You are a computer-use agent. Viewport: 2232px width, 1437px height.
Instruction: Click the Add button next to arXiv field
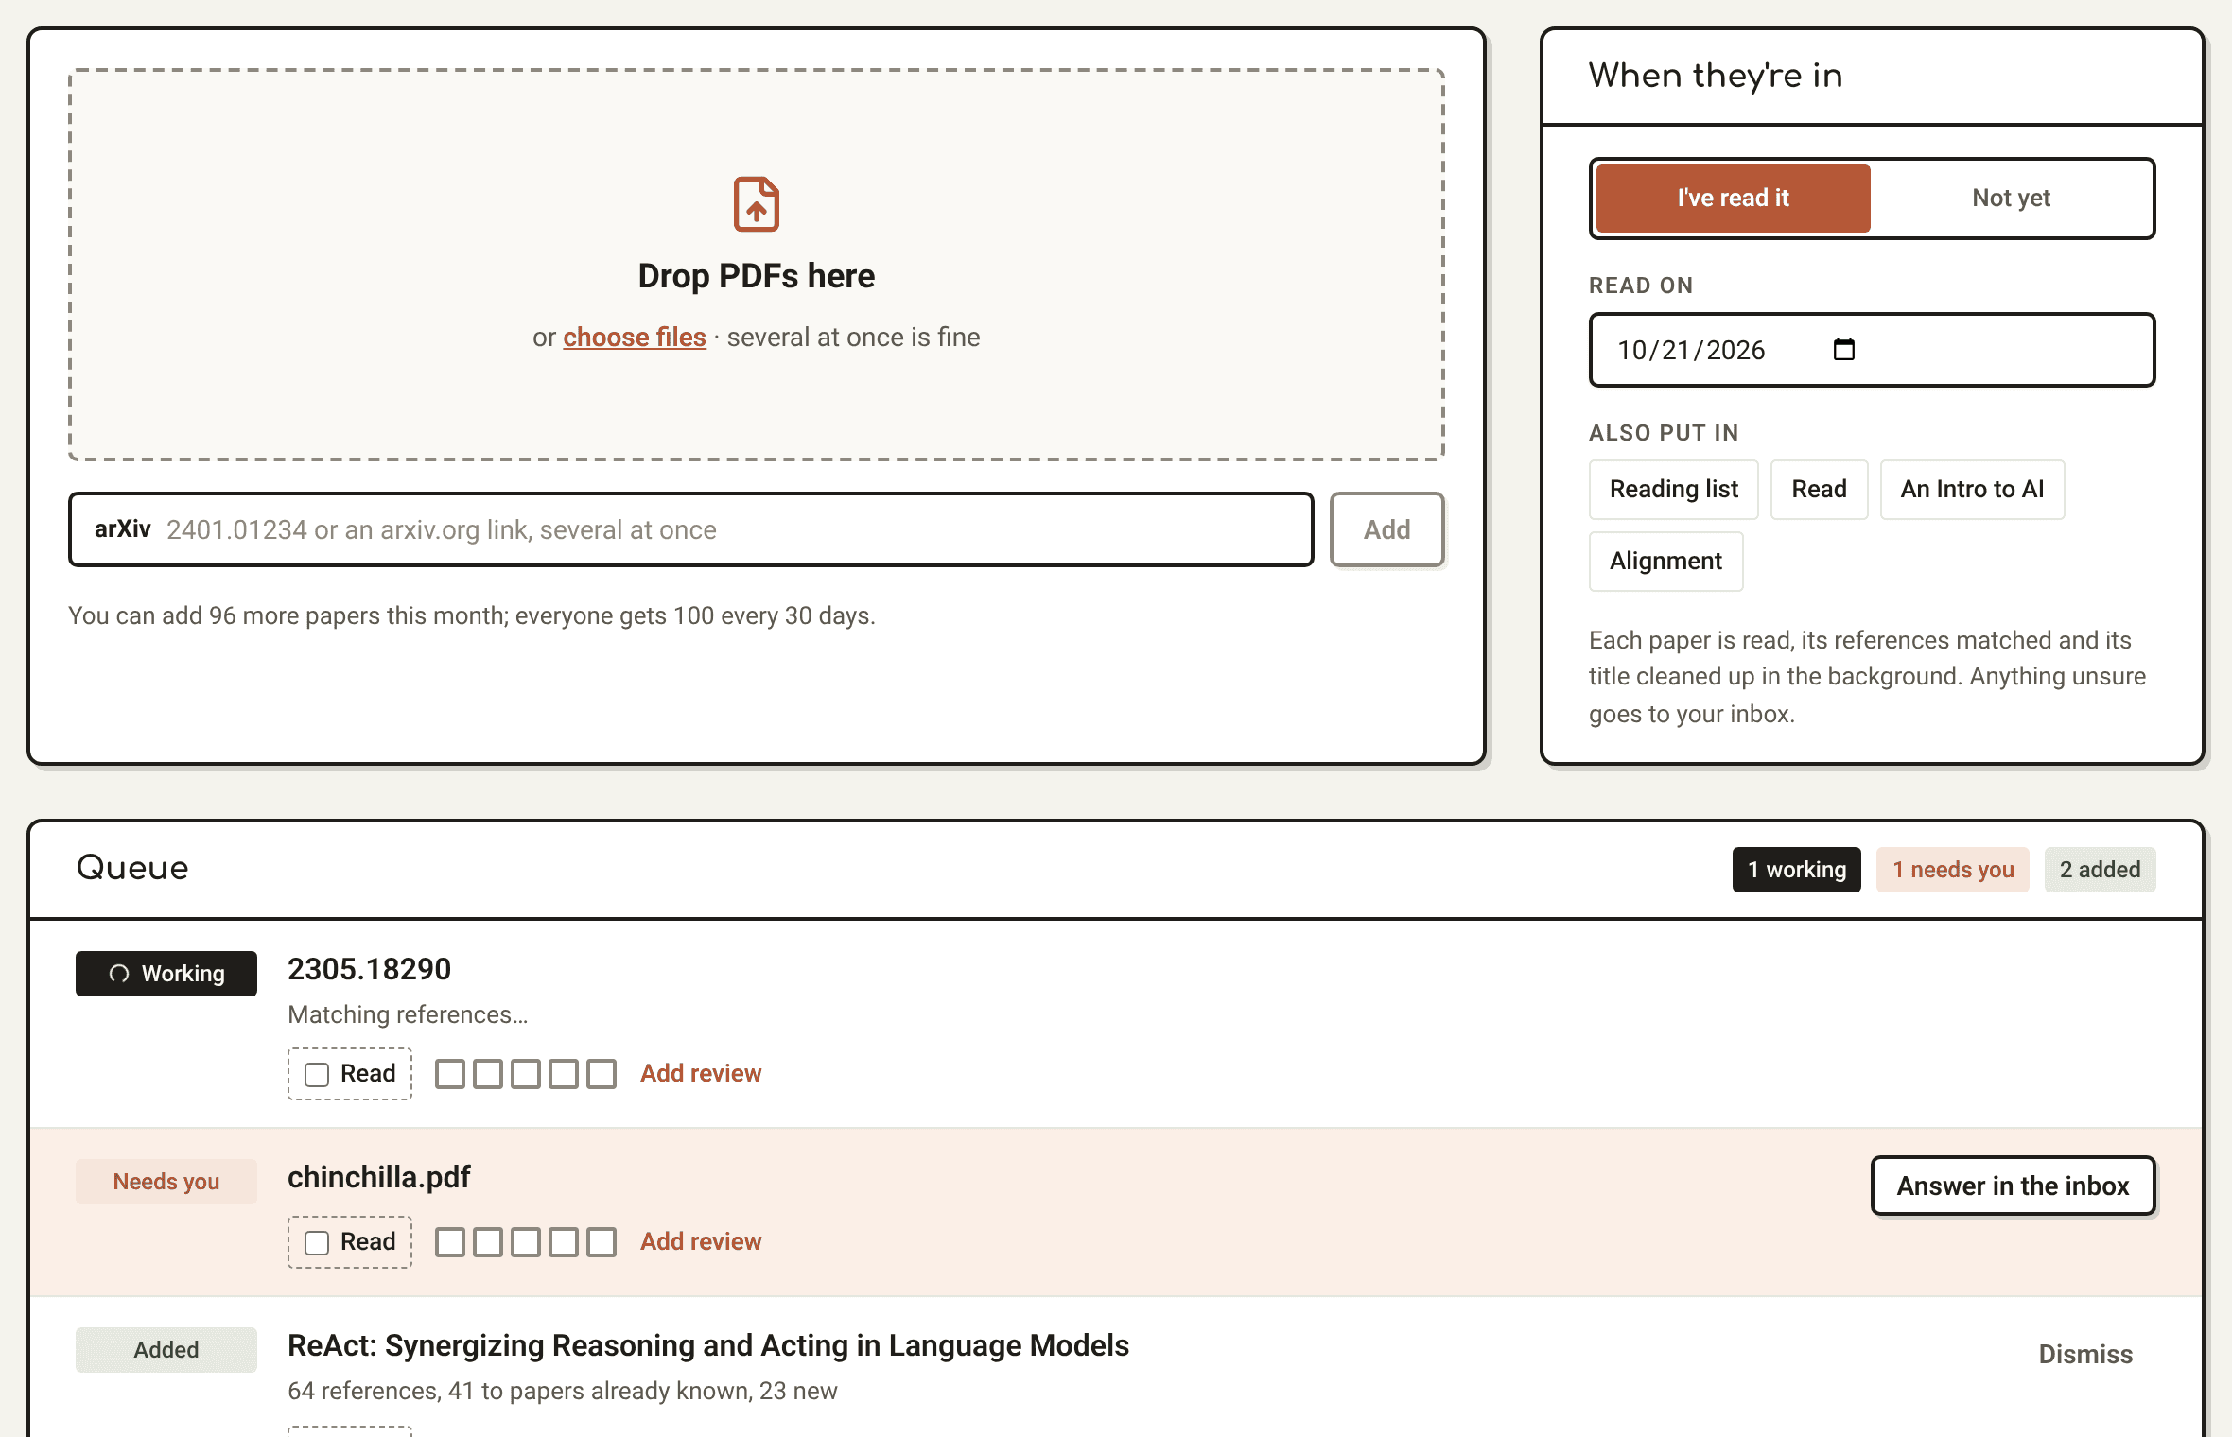click(x=1386, y=529)
